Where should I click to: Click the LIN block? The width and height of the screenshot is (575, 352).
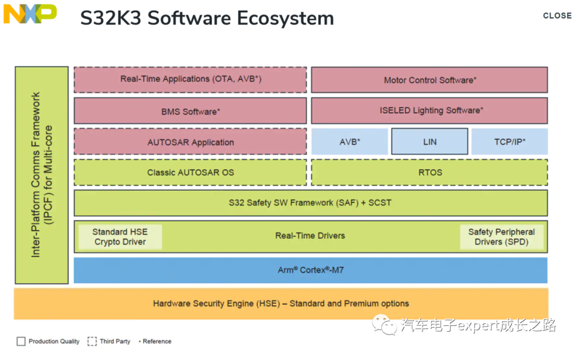[430, 141]
